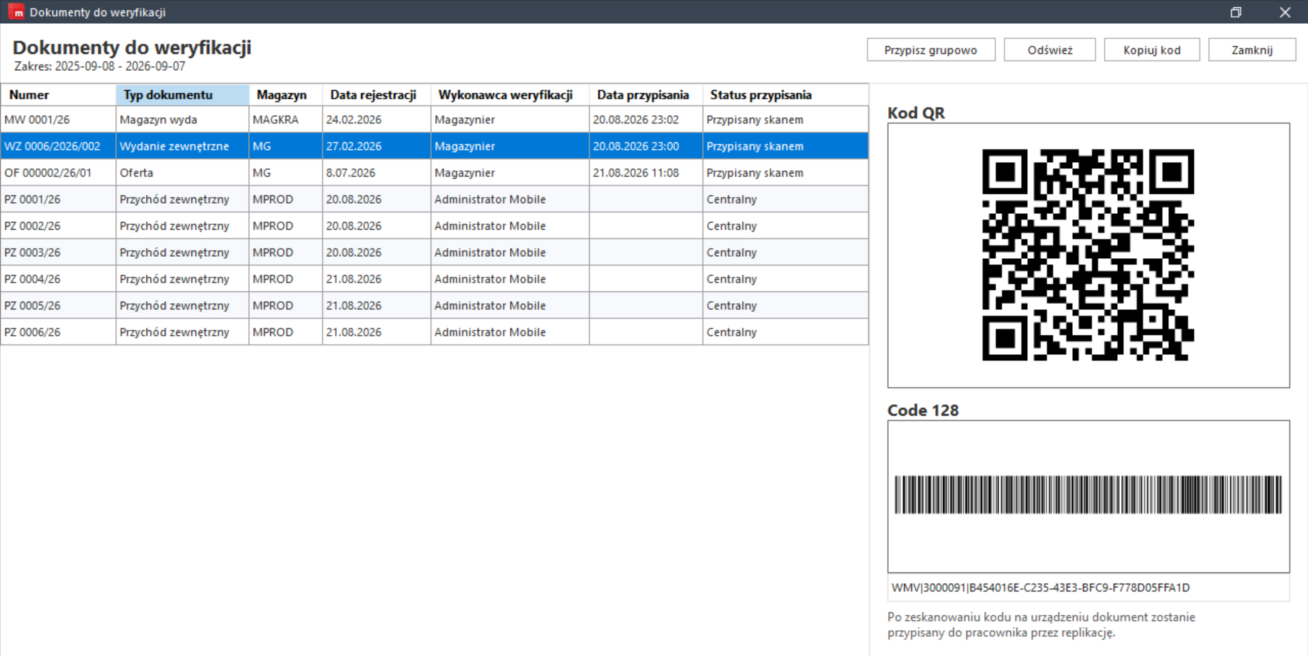1308x656 pixels.
Task: Select row PZ 0001/26
Action: [435, 199]
